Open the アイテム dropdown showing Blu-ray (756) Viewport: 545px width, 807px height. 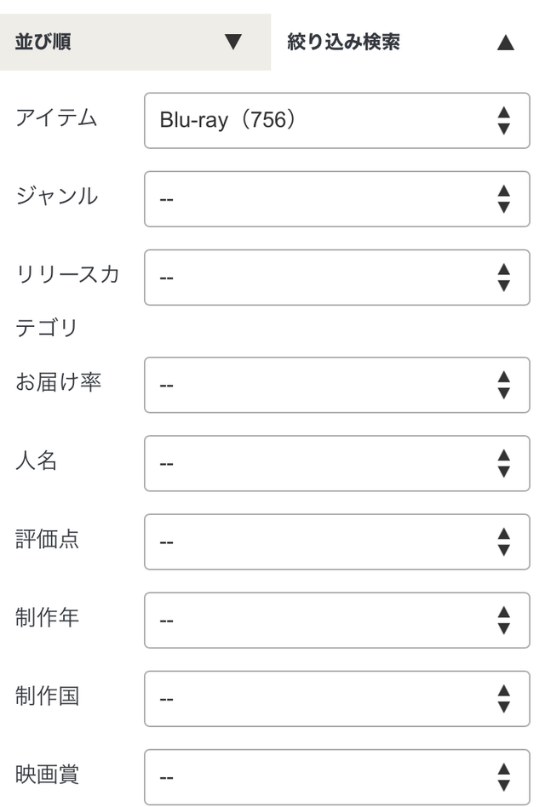(336, 121)
